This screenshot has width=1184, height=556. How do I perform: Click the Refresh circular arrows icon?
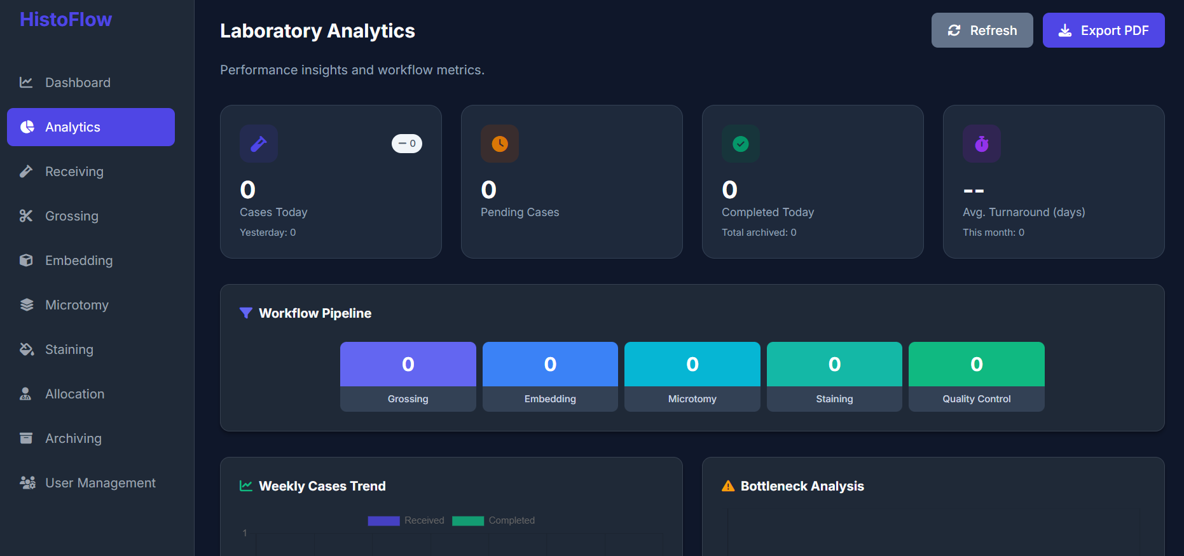954,31
